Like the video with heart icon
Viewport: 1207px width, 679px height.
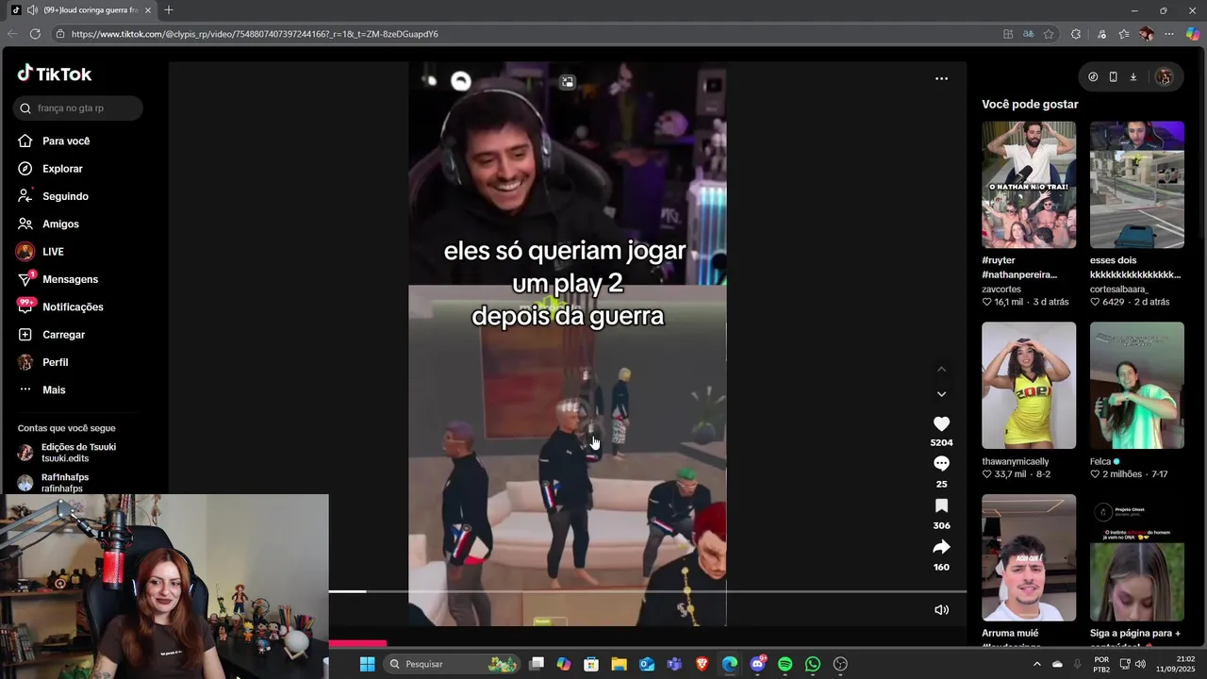tap(941, 424)
